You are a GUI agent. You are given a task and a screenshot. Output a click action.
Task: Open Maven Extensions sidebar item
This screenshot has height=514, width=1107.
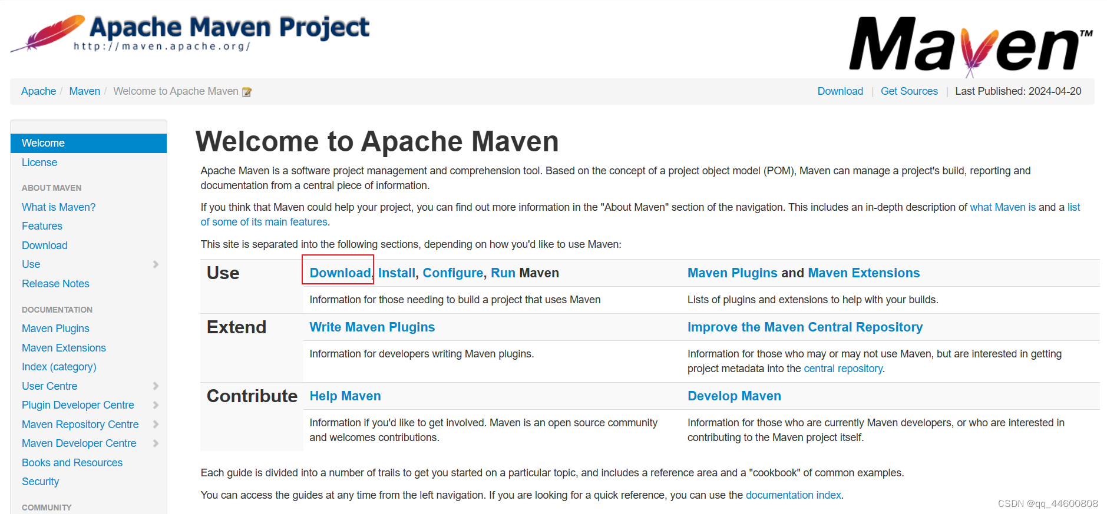point(64,348)
